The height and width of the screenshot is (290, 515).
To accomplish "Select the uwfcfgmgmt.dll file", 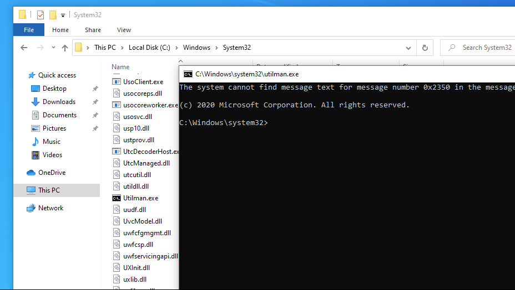I will [147, 233].
